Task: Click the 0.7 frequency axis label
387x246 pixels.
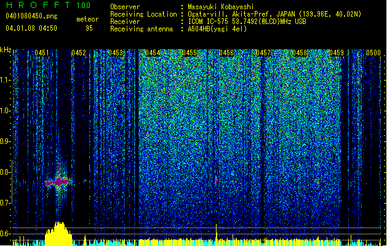Action: click(6, 203)
